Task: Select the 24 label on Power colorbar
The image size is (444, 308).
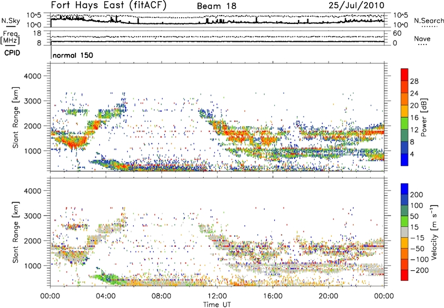Action: (414, 93)
